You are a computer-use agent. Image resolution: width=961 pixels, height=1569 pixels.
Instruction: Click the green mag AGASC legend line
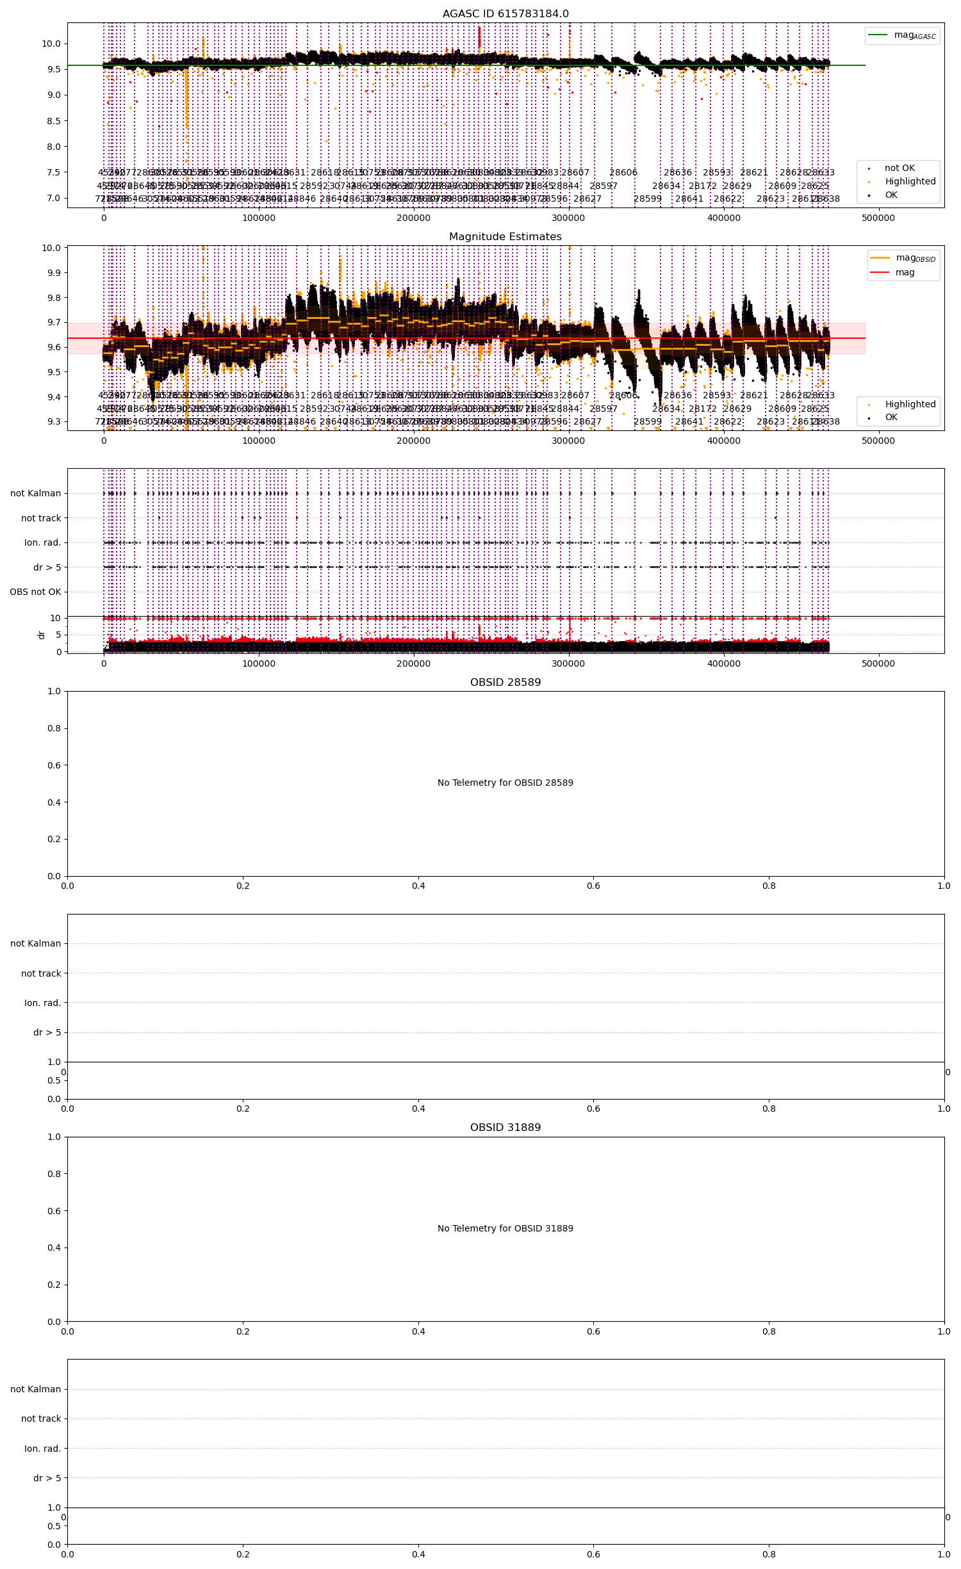click(x=878, y=35)
